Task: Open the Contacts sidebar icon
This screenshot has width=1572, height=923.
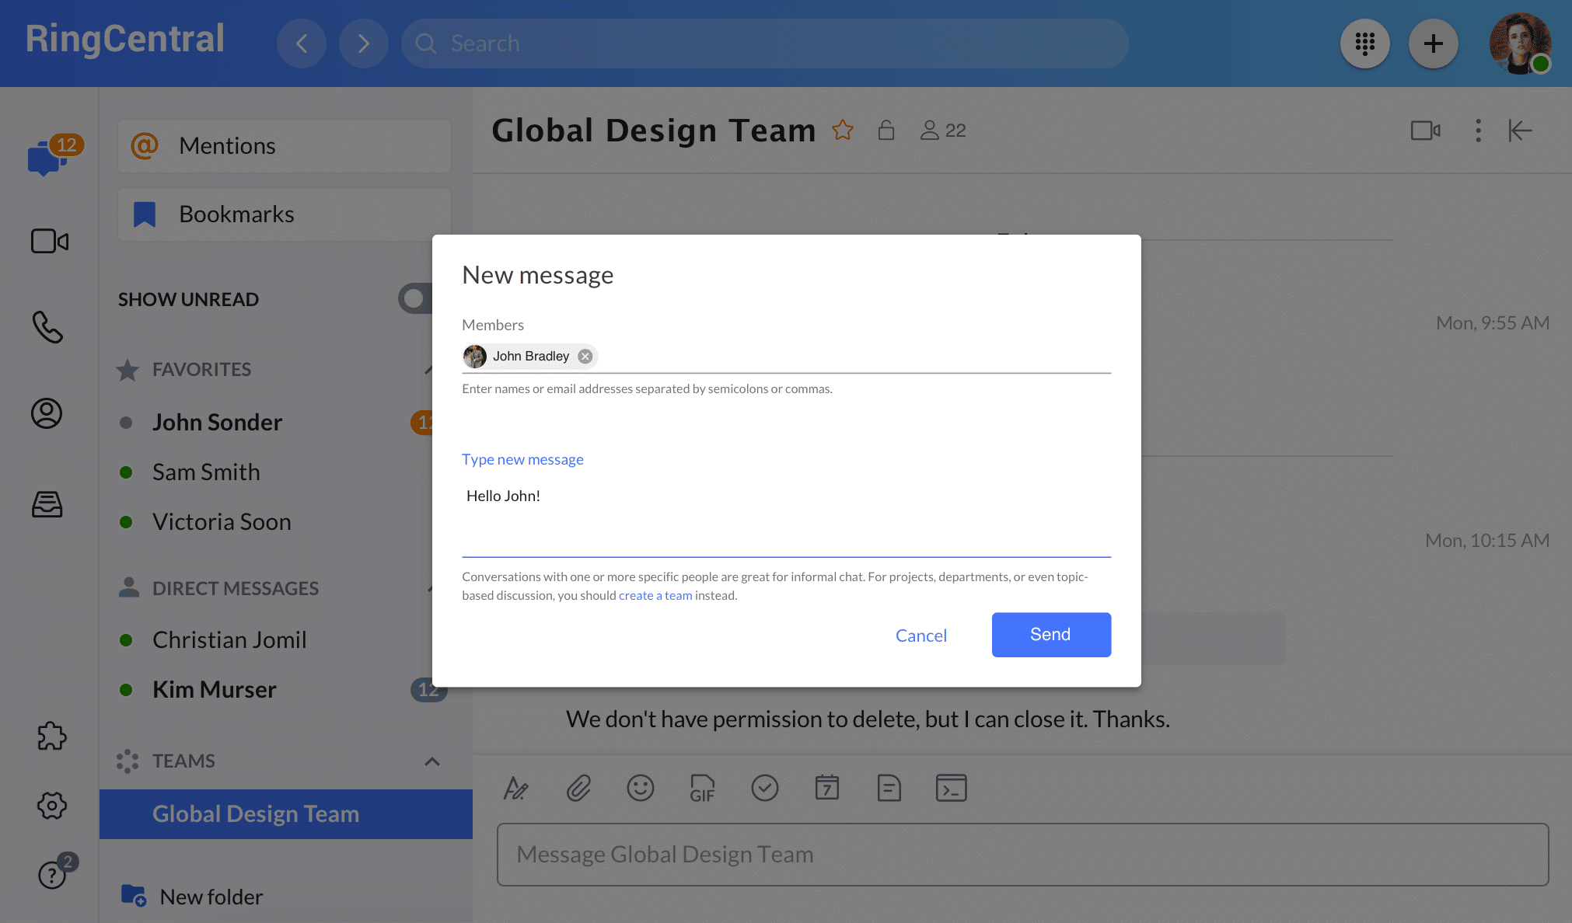Action: pyautogui.click(x=47, y=413)
